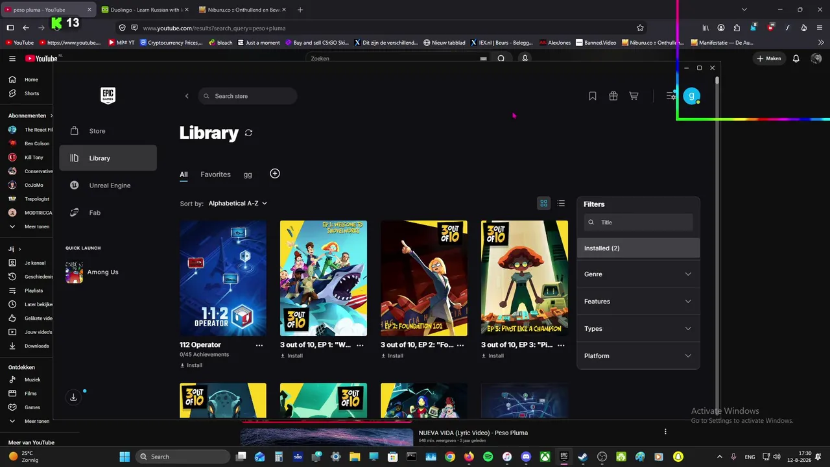Switch library to list view
The width and height of the screenshot is (830, 467).
point(561,204)
